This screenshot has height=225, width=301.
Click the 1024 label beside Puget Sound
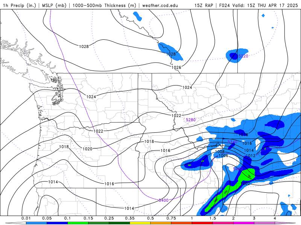(x=91, y=97)
